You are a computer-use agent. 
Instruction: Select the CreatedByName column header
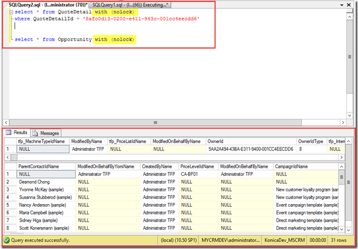tap(159, 167)
